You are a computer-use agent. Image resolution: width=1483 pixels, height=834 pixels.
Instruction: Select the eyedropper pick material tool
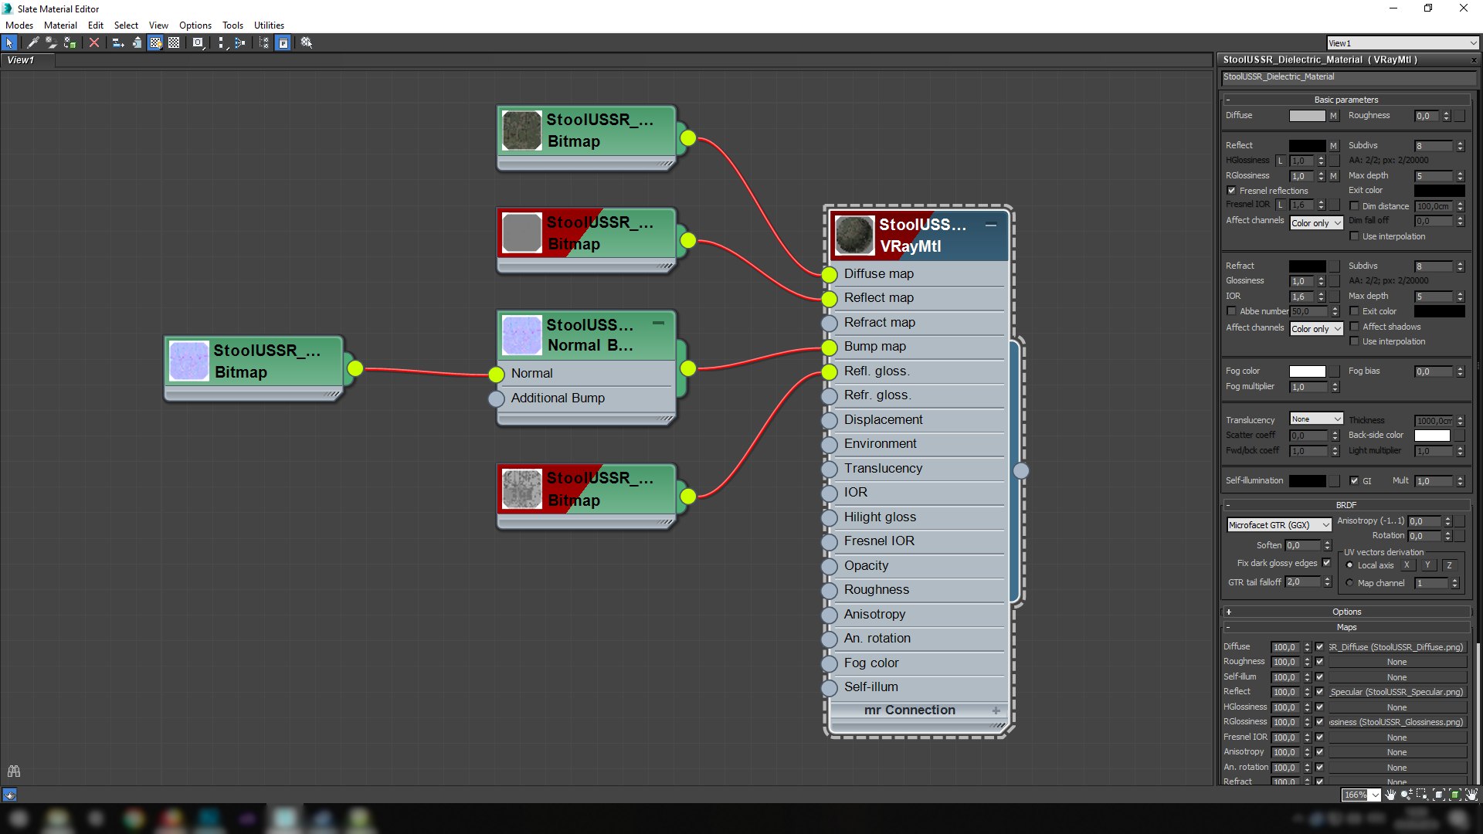click(x=33, y=43)
